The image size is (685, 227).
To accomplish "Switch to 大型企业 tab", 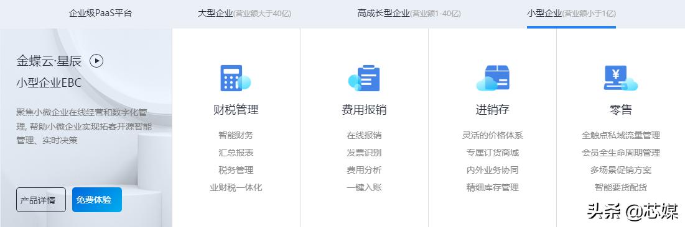I will [245, 13].
